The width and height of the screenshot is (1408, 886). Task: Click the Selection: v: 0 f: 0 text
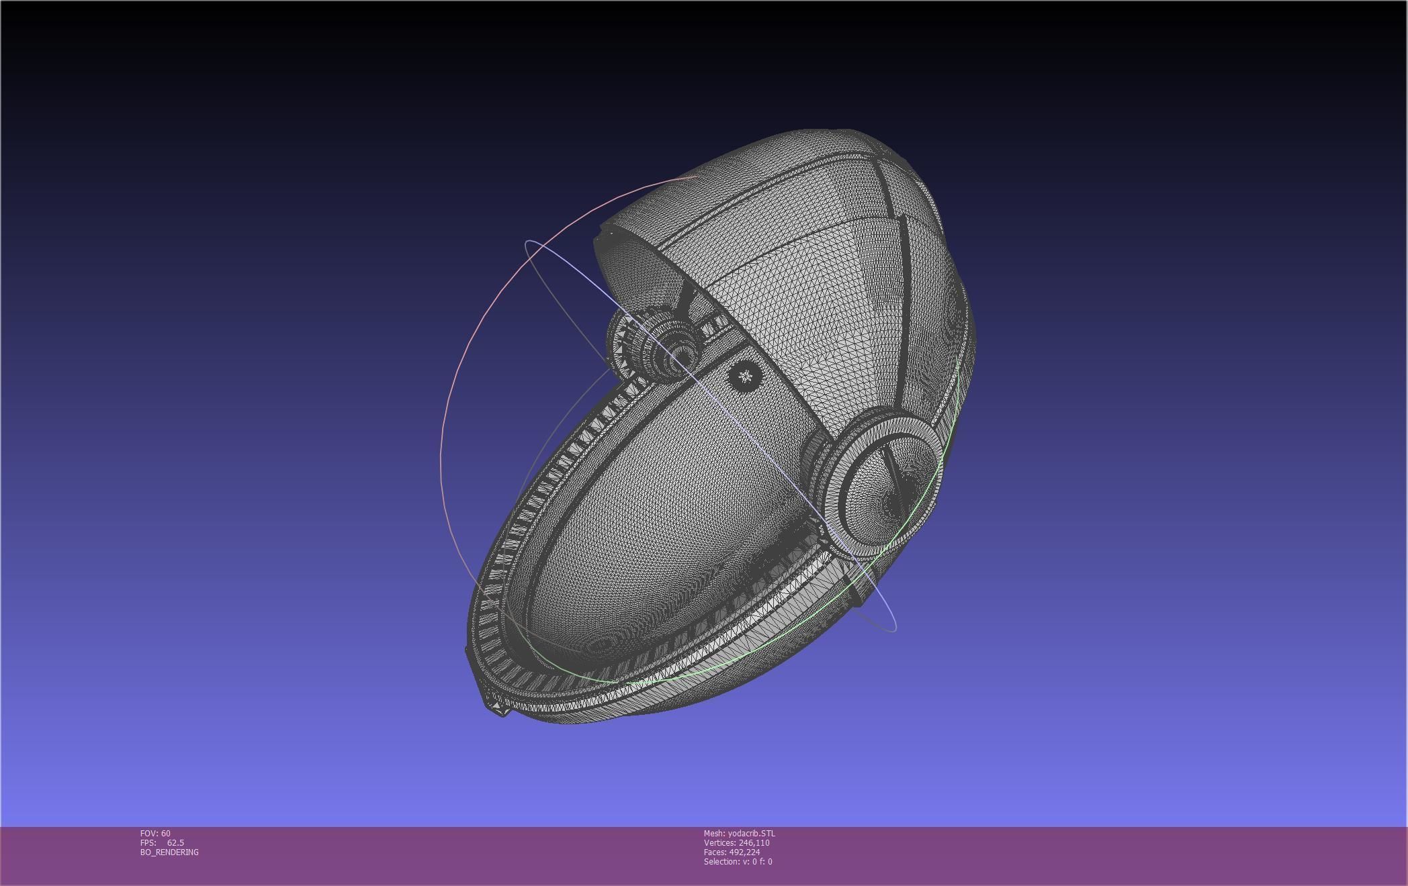(x=738, y=861)
